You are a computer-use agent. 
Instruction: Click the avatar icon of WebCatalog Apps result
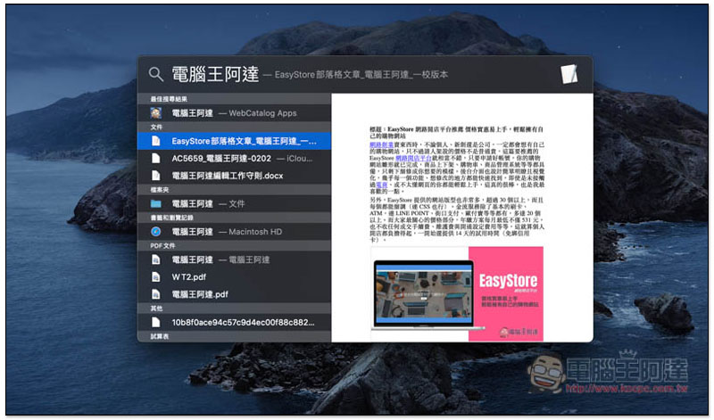point(155,113)
